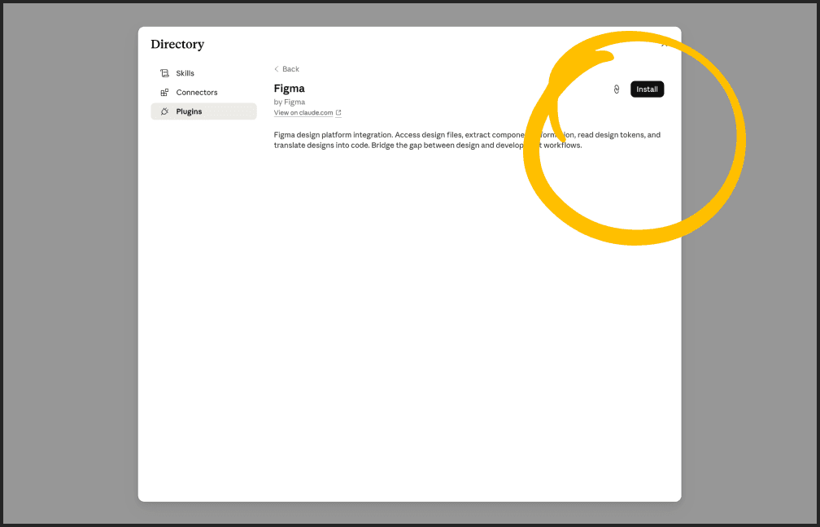Click the Directory heading
The width and height of the screenshot is (820, 527).
tap(177, 45)
